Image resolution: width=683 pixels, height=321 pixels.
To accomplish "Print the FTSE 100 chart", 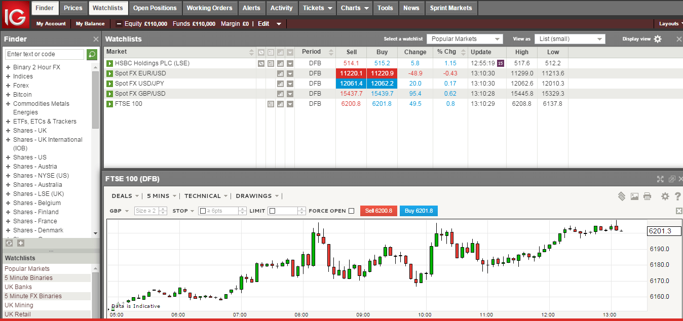I will coord(647,196).
